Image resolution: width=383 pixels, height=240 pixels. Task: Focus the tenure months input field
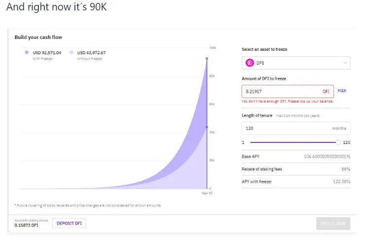[296, 129]
